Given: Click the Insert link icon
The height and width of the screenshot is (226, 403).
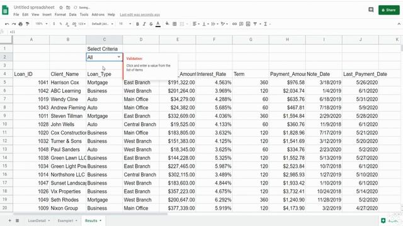Looking at the screenshot, I should pos(234,24).
